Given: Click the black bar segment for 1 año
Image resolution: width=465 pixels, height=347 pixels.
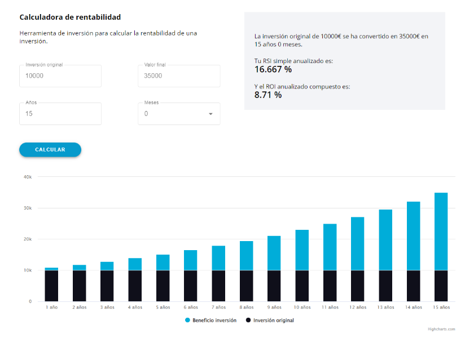Looking at the screenshot, I should click(51, 286).
